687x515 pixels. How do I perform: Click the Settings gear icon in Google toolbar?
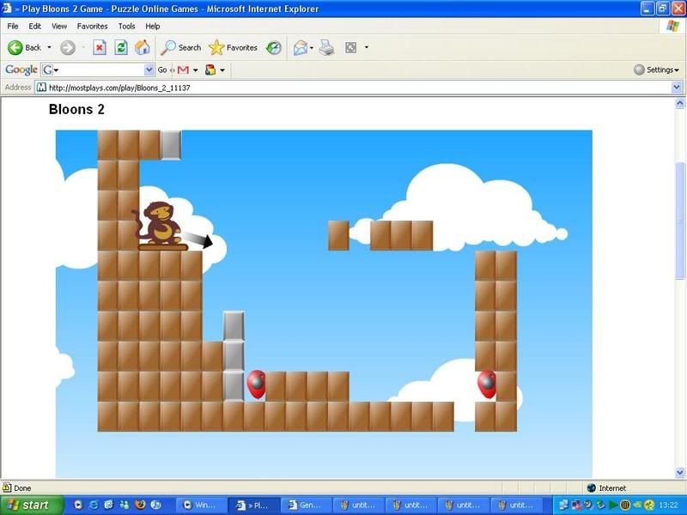pyautogui.click(x=639, y=70)
